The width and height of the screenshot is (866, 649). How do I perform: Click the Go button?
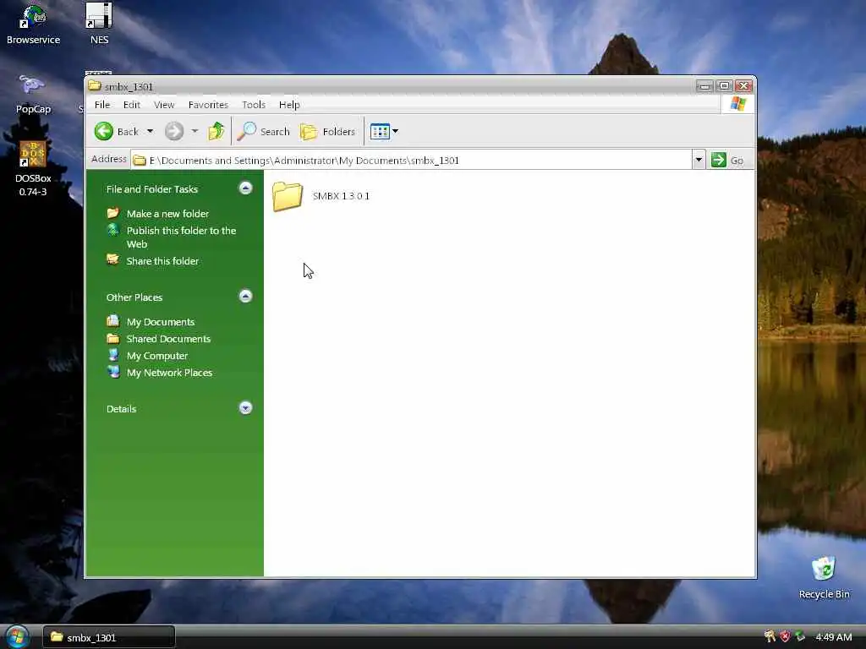(x=728, y=160)
